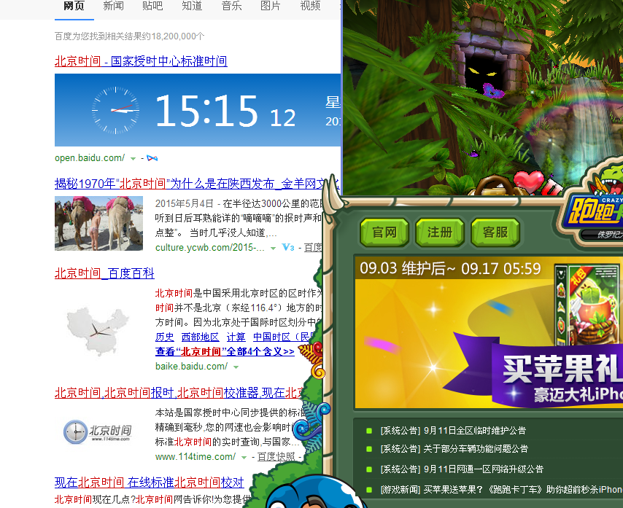The width and height of the screenshot is (623, 508).
Task: Click green bullet beside 买苹果送苹果 news
Action: pyautogui.click(x=369, y=489)
